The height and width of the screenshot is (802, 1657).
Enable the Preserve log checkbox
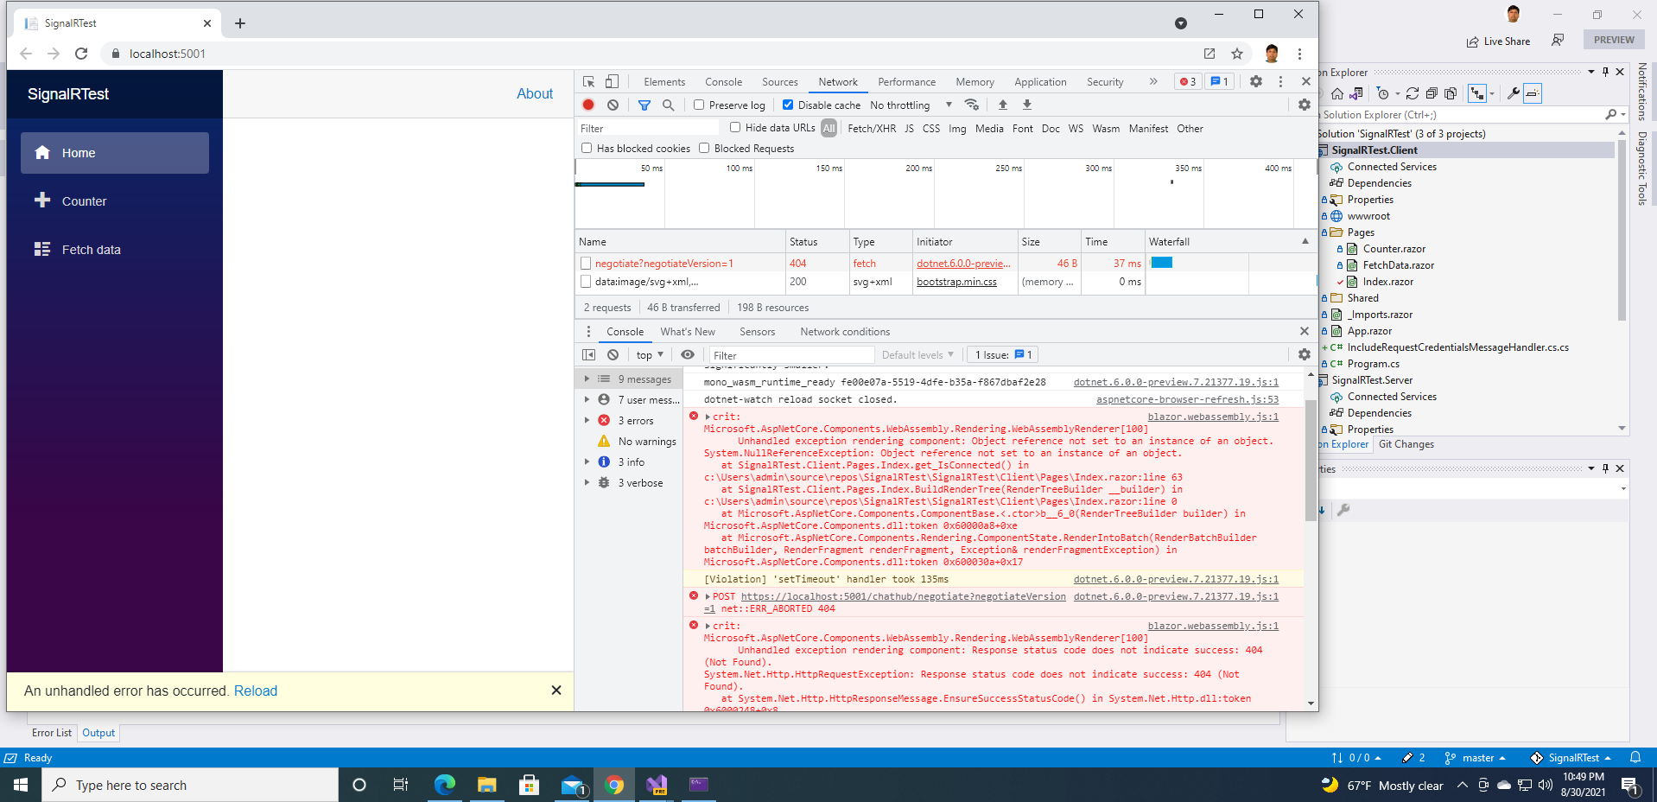699,105
